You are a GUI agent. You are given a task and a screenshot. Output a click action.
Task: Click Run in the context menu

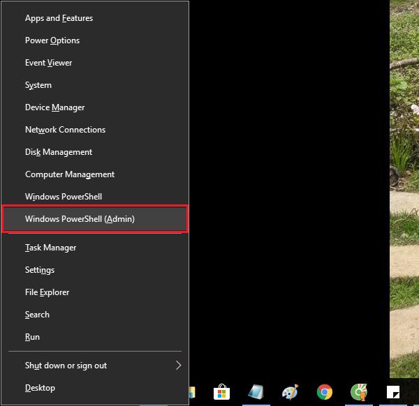click(x=32, y=337)
